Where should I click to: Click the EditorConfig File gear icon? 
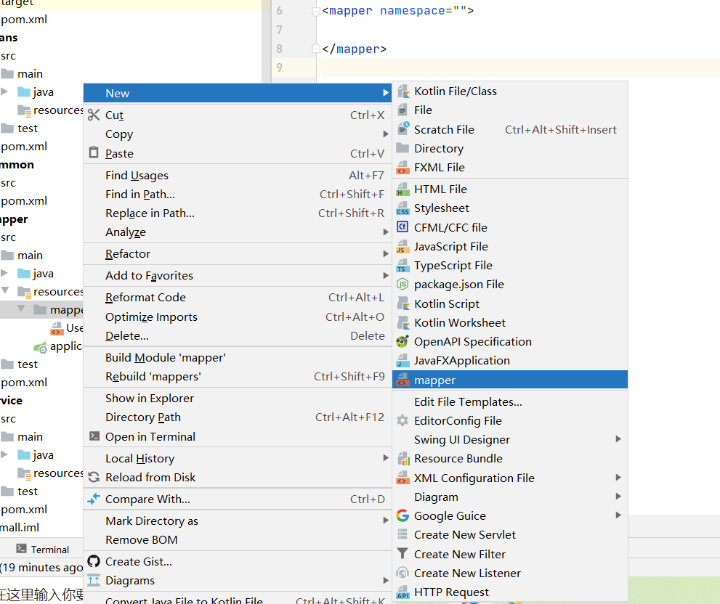click(403, 420)
